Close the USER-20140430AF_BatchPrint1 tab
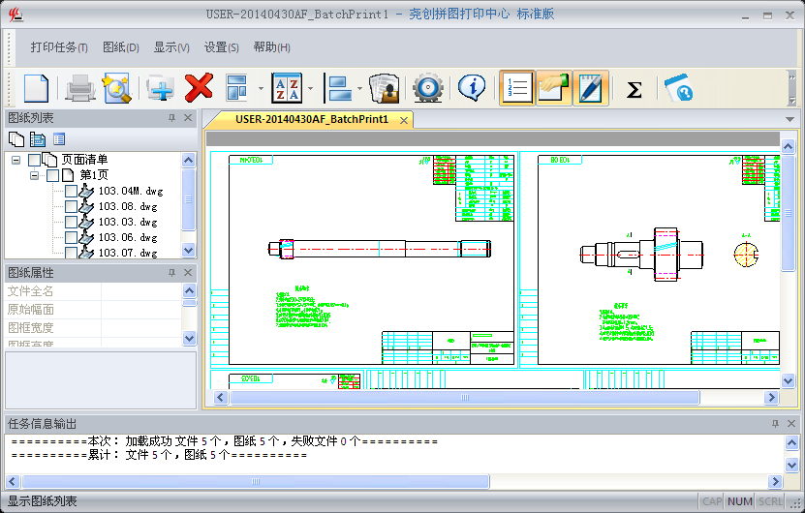This screenshot has width=805, height=513. coord(404,120)
